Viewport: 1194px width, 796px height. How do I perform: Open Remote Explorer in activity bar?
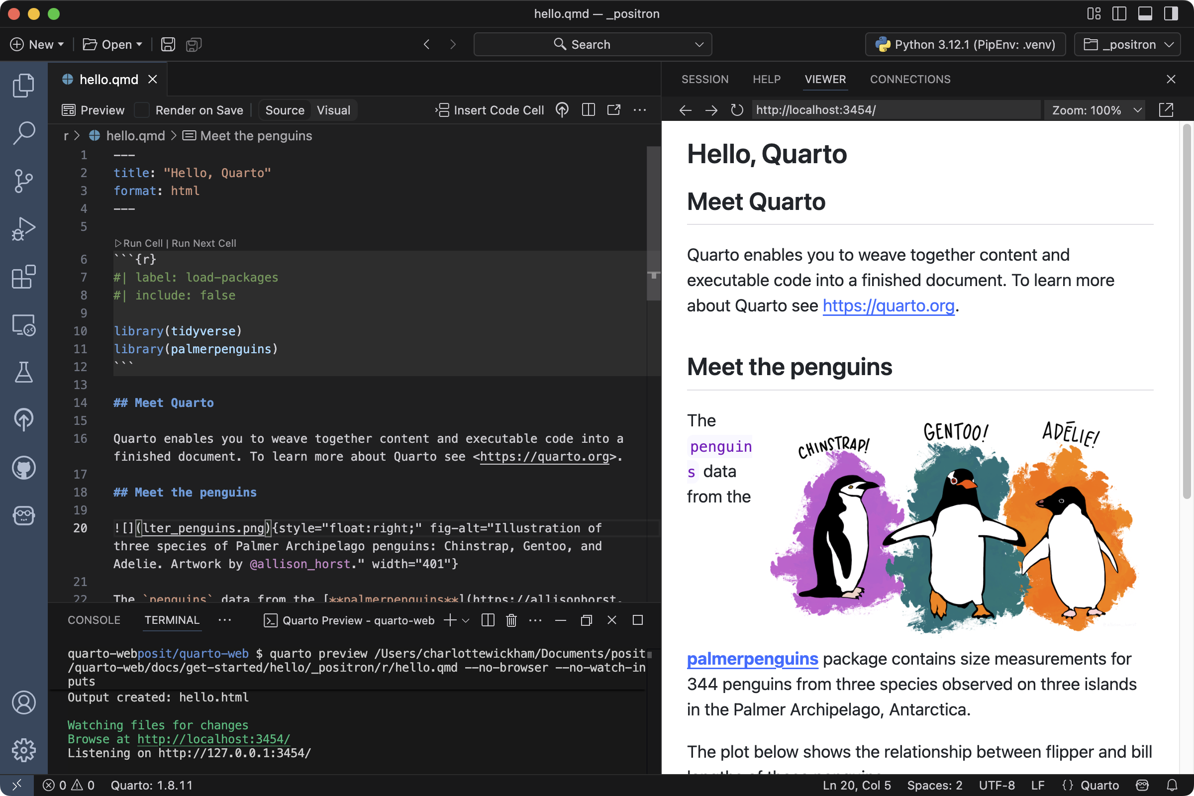pyautogui.click(x=23, y=325)
